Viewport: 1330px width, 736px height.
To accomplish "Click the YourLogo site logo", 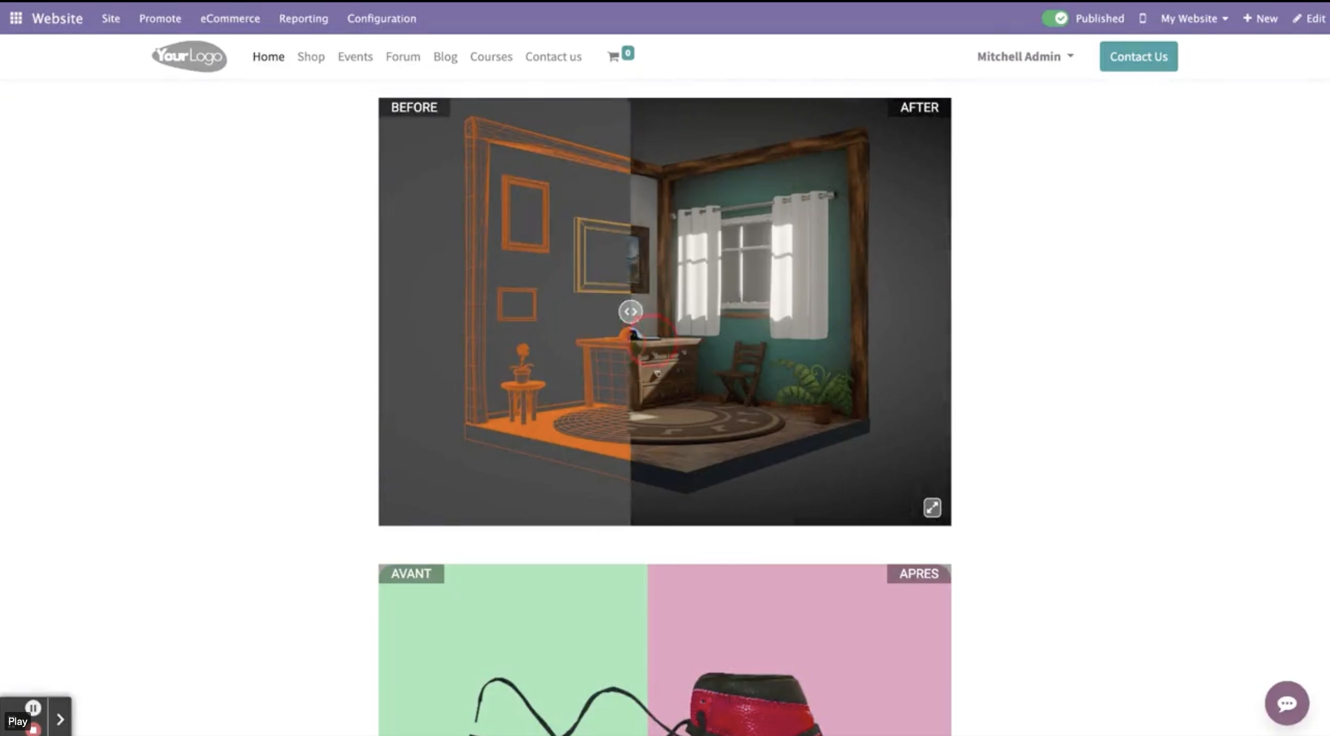I will (x=189, y=56).
